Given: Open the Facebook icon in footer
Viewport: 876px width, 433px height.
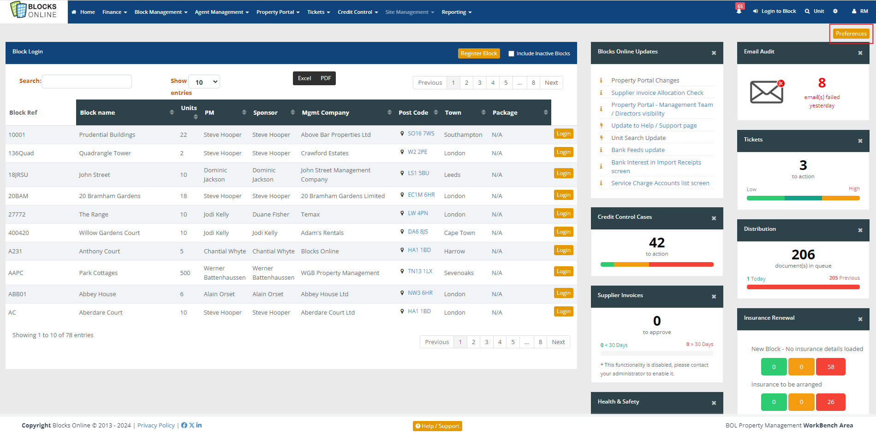Looking at the screenshot, I should pyautogui.click(x=184, y=425).
